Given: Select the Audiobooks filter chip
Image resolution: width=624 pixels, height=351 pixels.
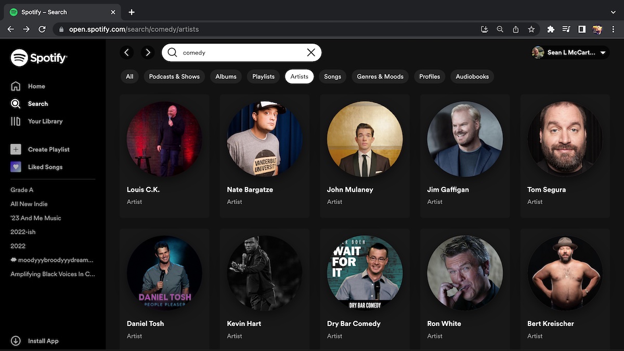Looking at the screenshot, I should [472, 76].
